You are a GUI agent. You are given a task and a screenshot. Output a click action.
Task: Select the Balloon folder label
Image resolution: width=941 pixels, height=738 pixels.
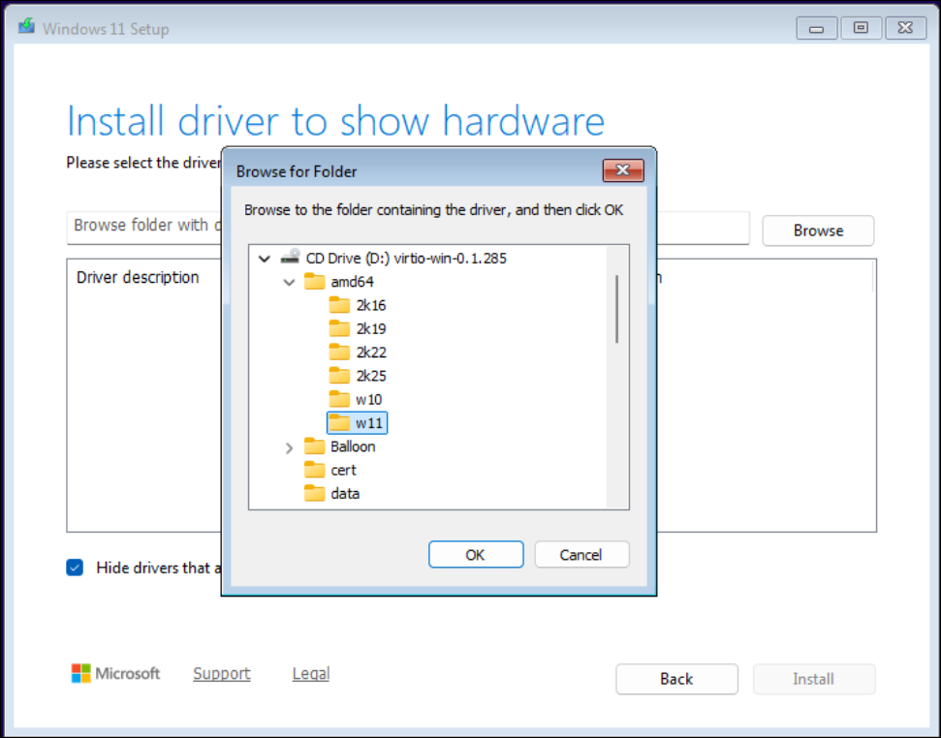[353, 446]
